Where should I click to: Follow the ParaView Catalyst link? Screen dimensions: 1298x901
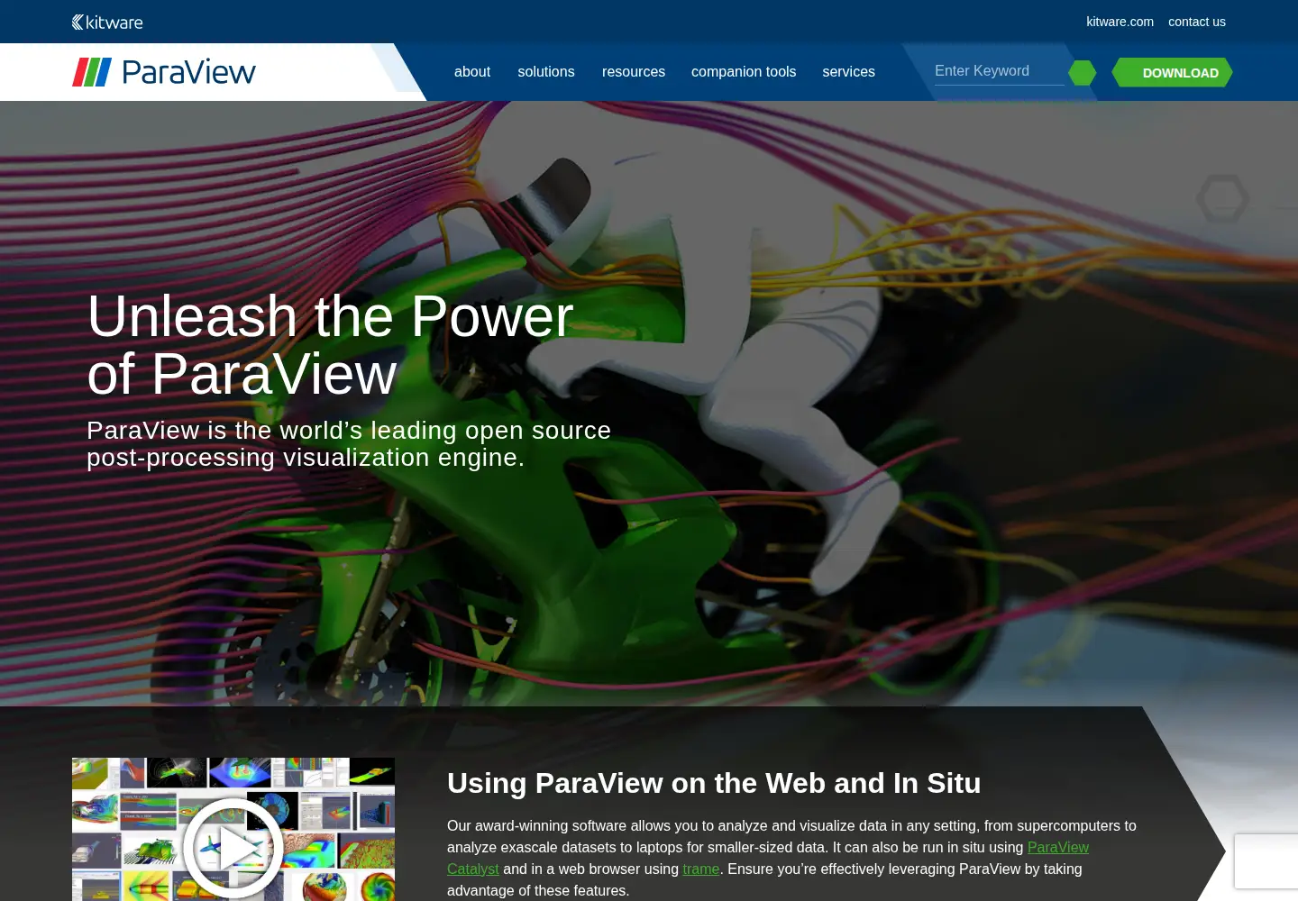pyautogui.click(x=1058, y=848)
